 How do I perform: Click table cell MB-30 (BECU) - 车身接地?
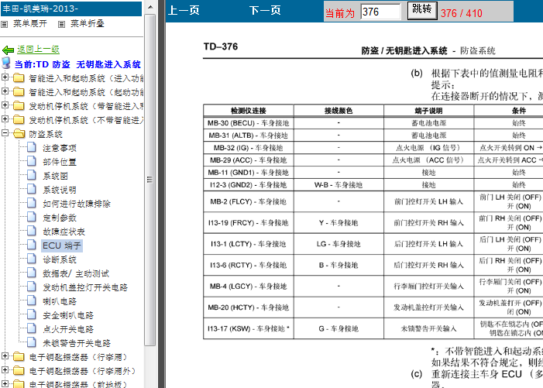[249, 123]
